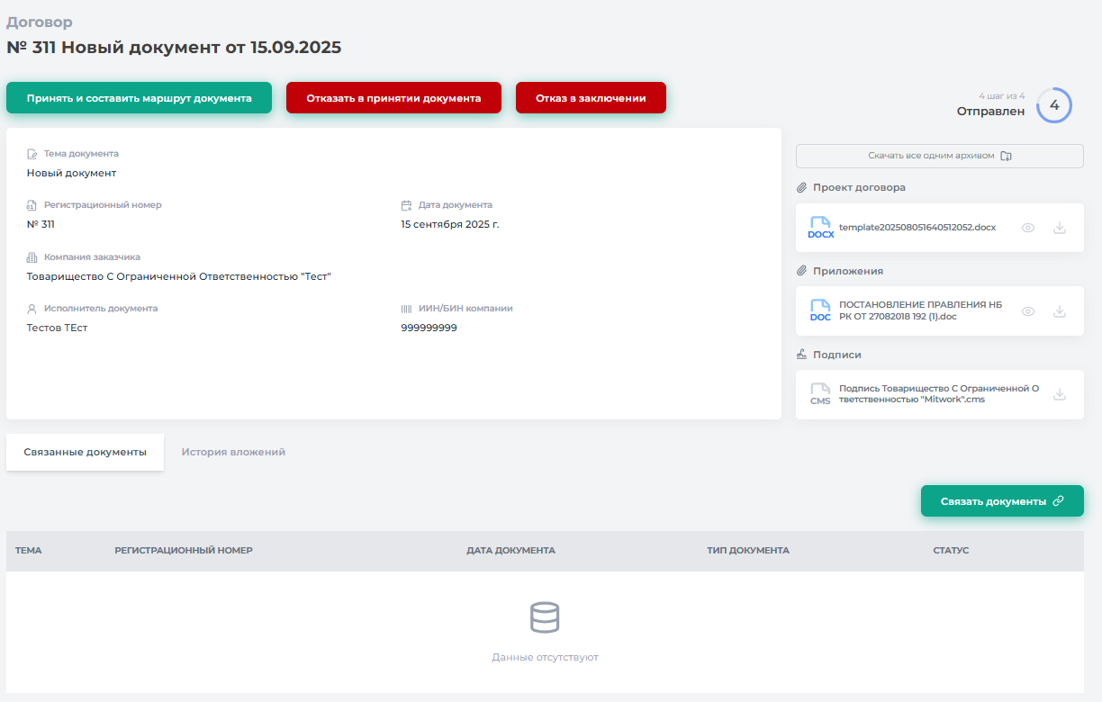Open template20250805164051​2052.docx file name
This screenshot has width=1102, height=702.
pos(917,228)
